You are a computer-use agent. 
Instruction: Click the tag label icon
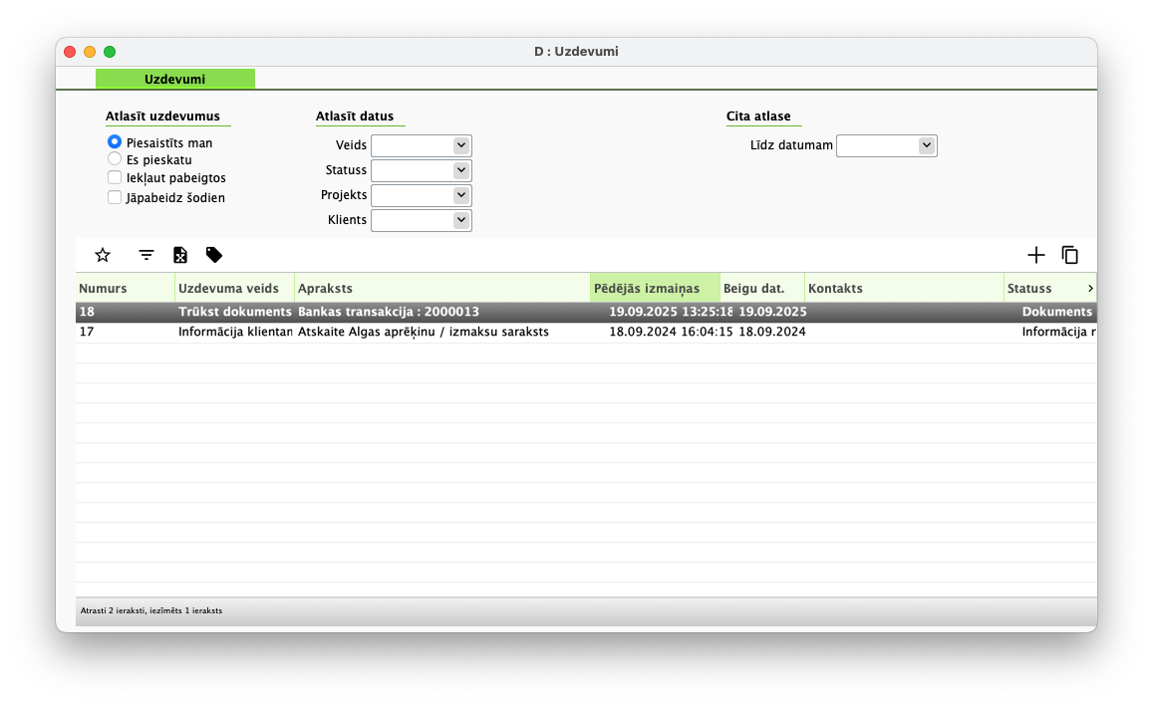(x=214, y=255)
